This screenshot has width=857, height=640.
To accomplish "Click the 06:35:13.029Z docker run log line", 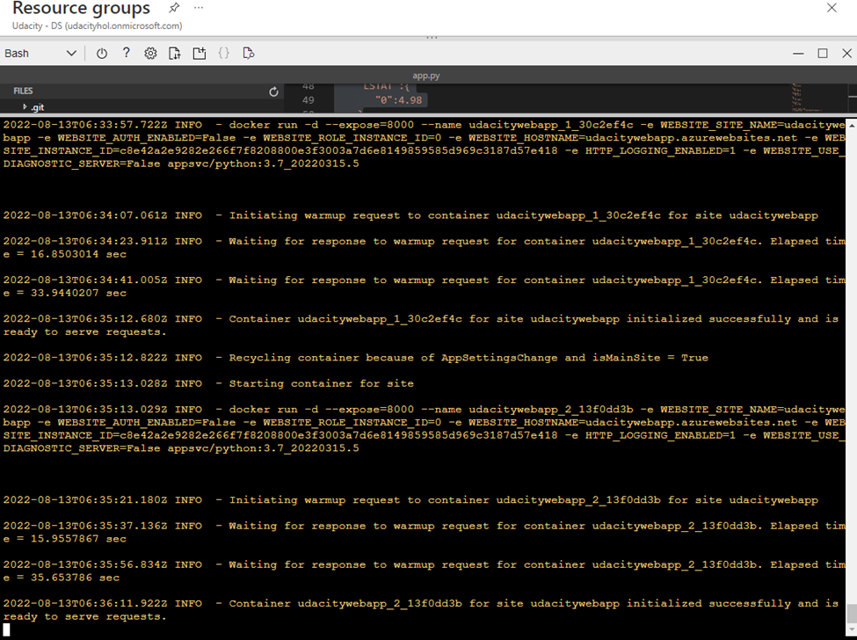I will pyautogui.click(x=424, y=429).
